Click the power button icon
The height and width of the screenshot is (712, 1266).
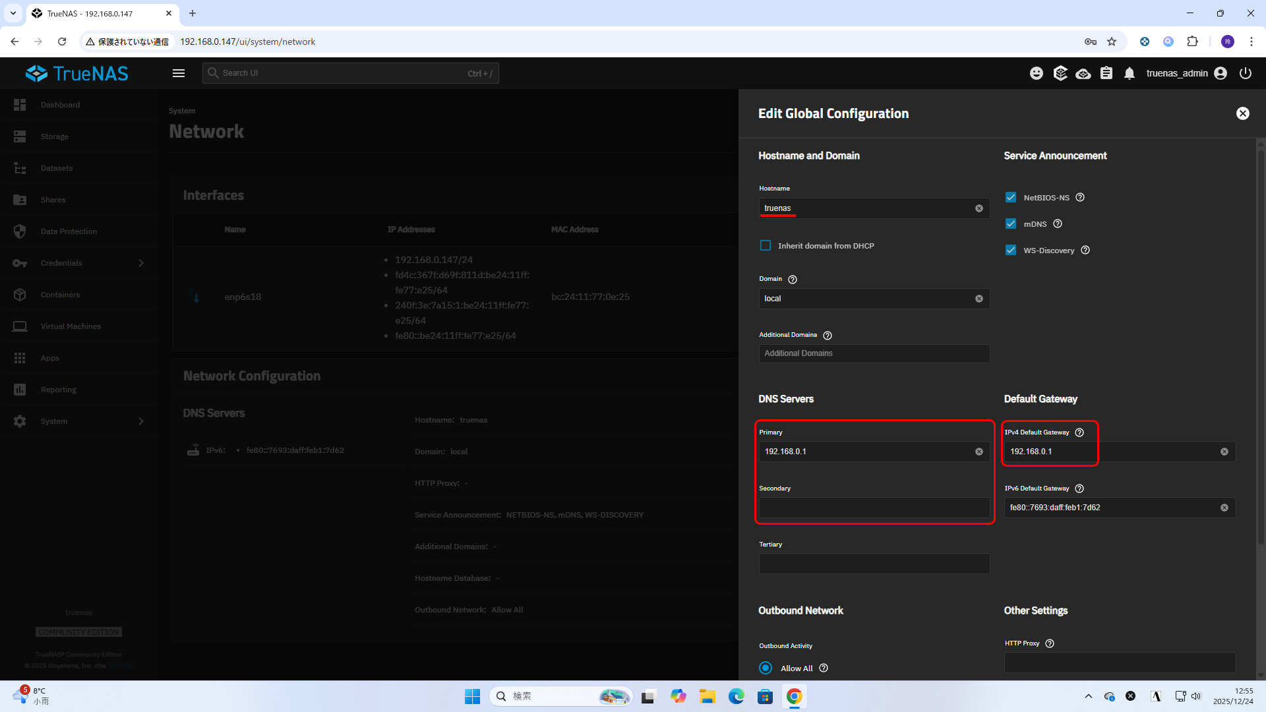coord(1245,73)
